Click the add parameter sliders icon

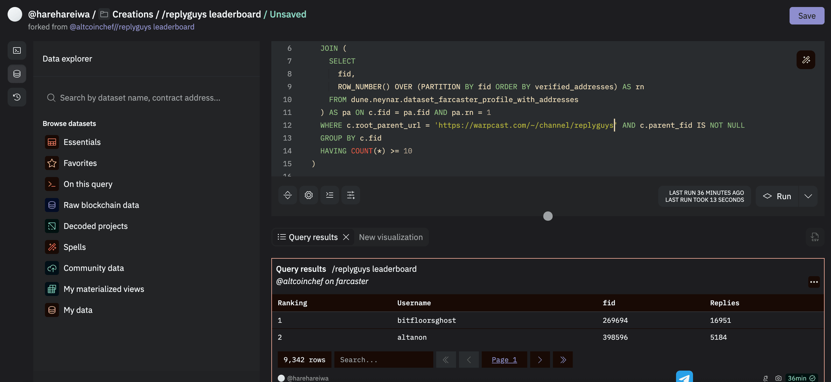click(351, 195)
